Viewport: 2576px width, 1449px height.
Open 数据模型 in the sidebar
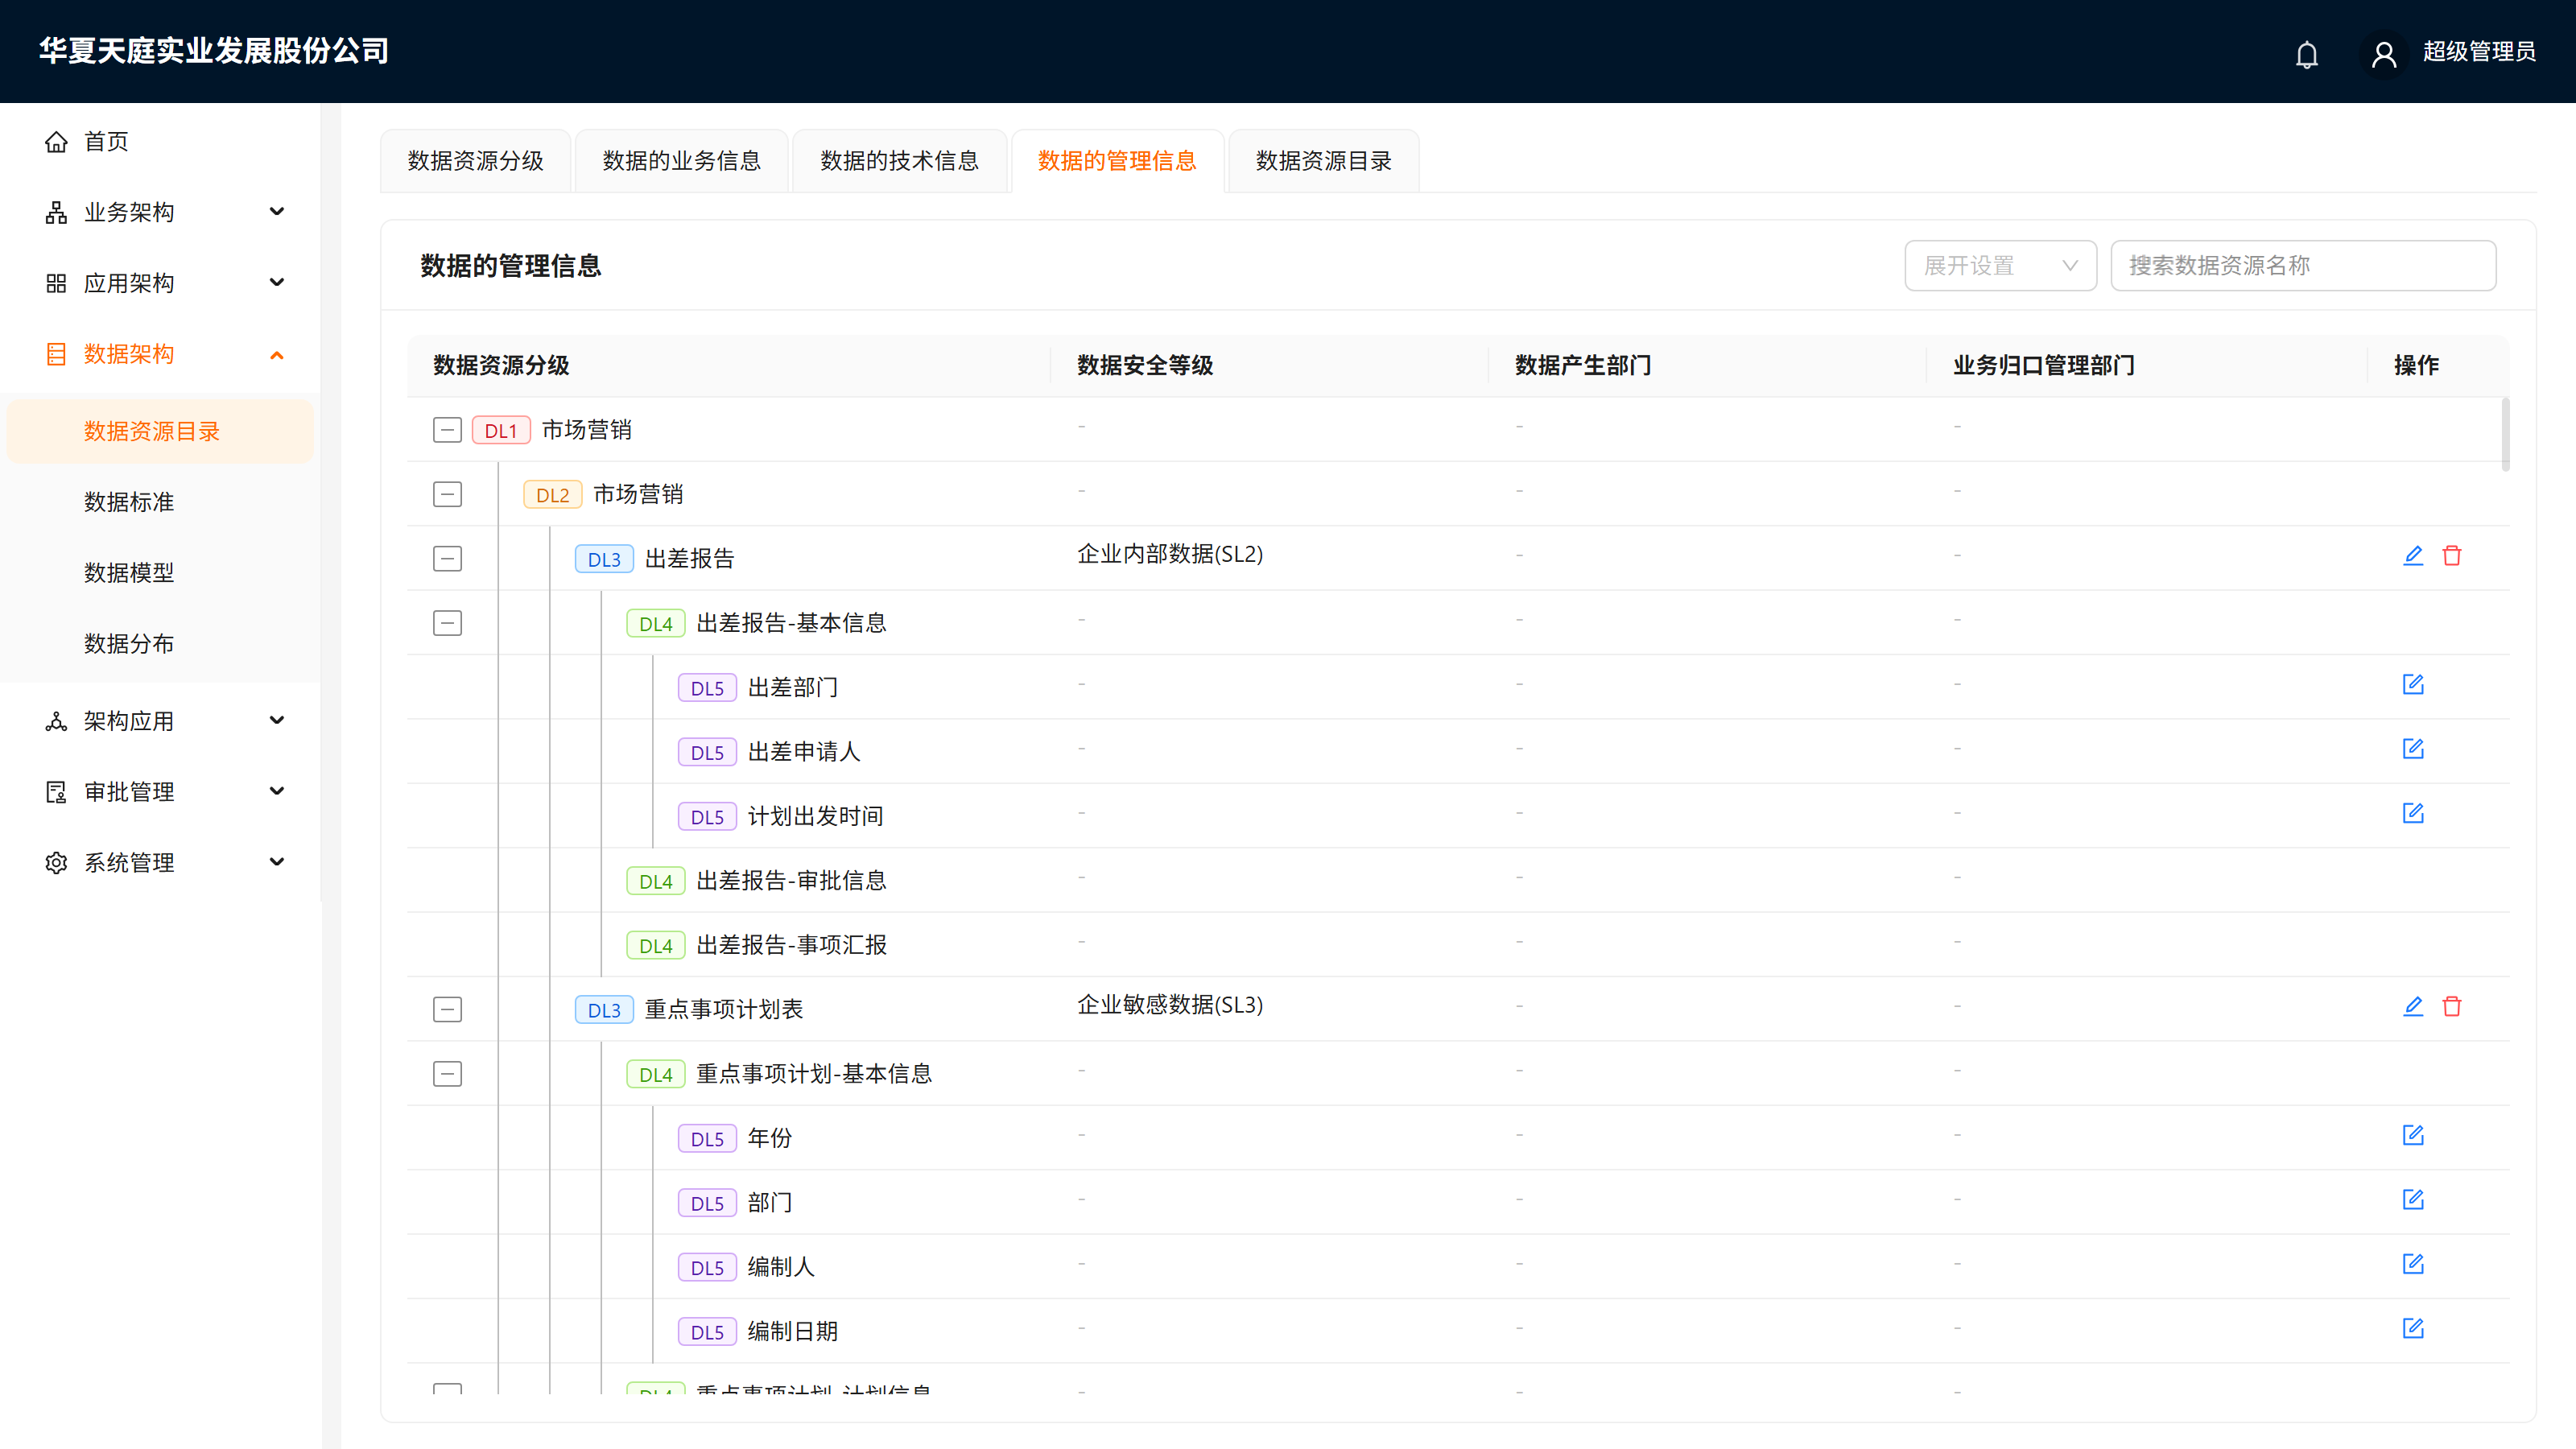pos(160,573)
